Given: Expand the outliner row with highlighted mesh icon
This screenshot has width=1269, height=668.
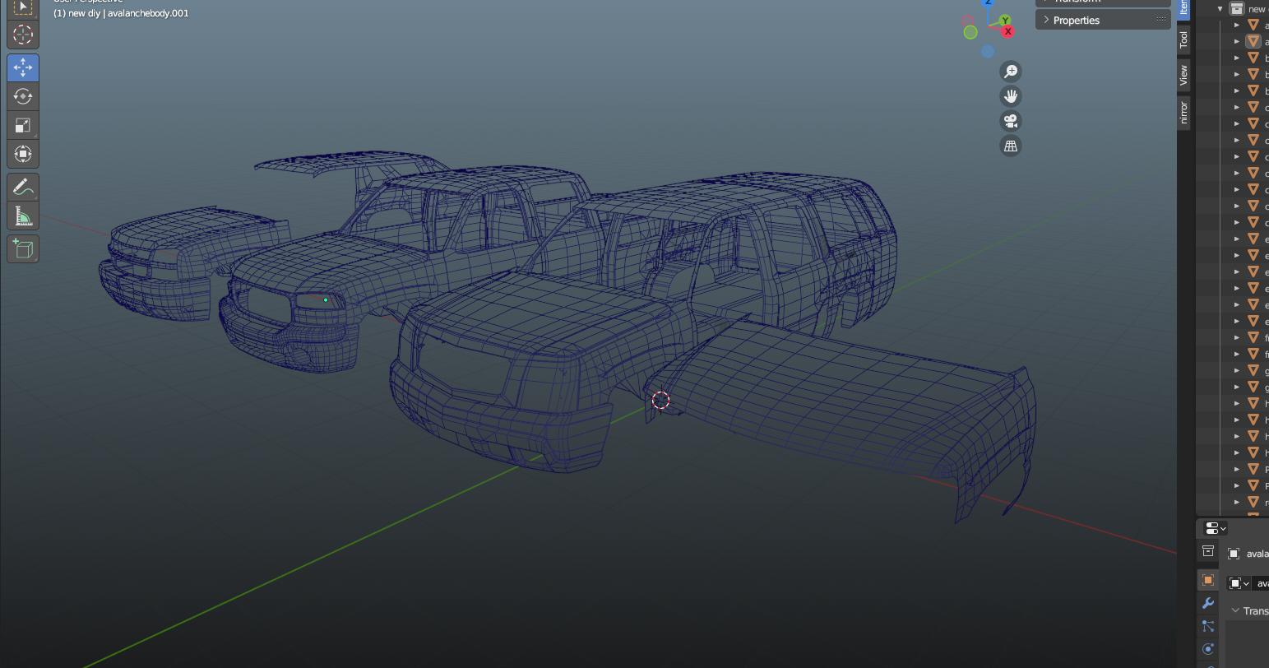Looking at the screenshot, I should [1237, 41].
